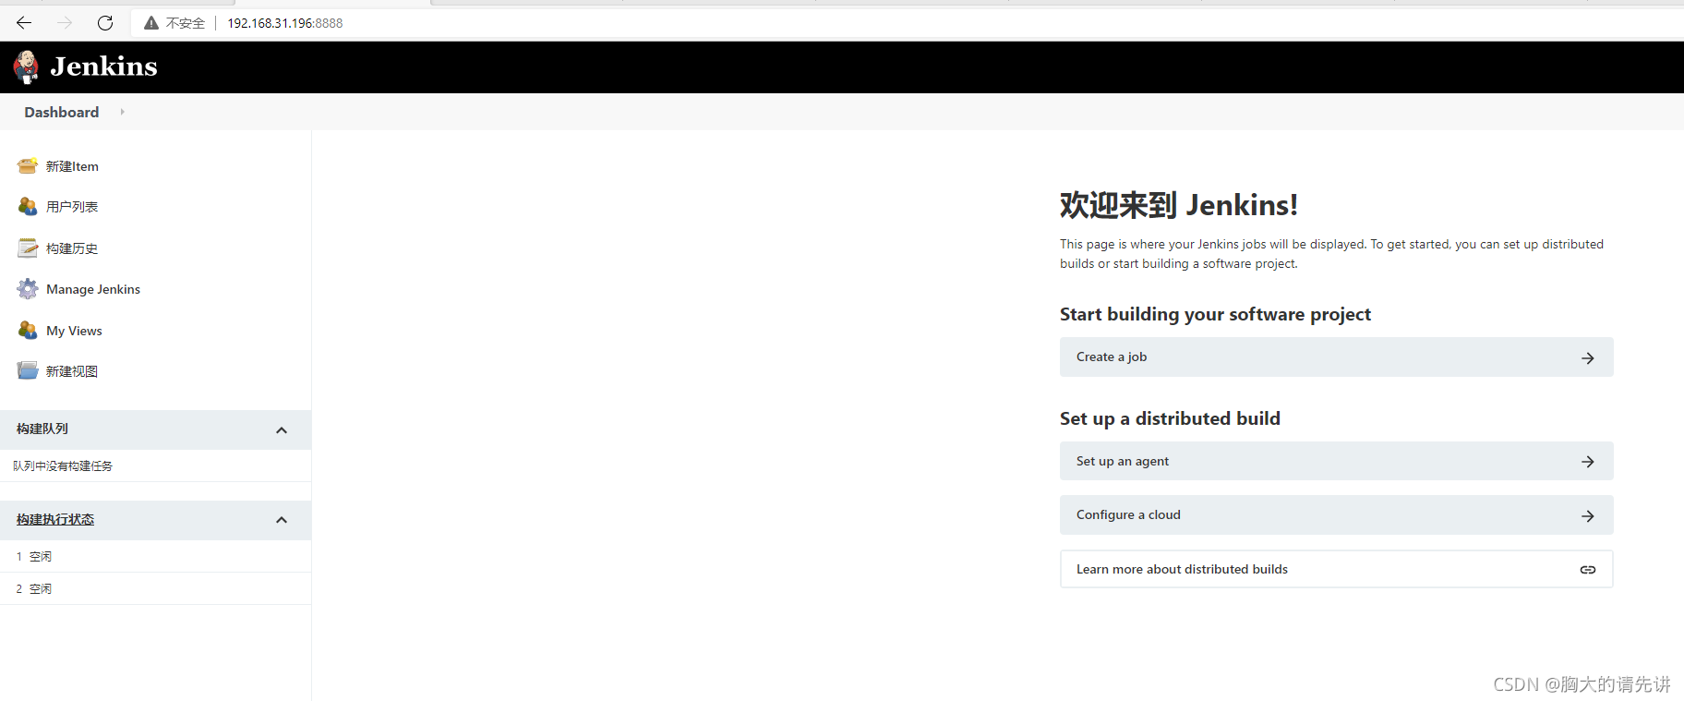Viewport: 1684px width, 701px height.
Task: Click the Jenkins butler logo icon
Action: tap(26, 66)
